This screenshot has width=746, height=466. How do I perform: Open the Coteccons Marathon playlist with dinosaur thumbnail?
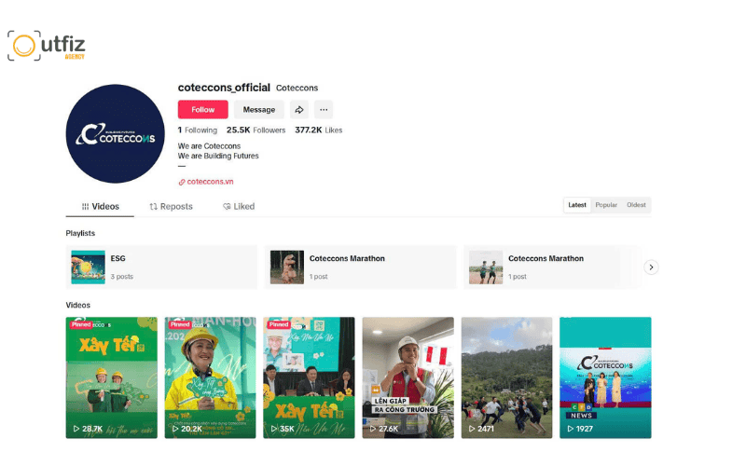point(360,267)
